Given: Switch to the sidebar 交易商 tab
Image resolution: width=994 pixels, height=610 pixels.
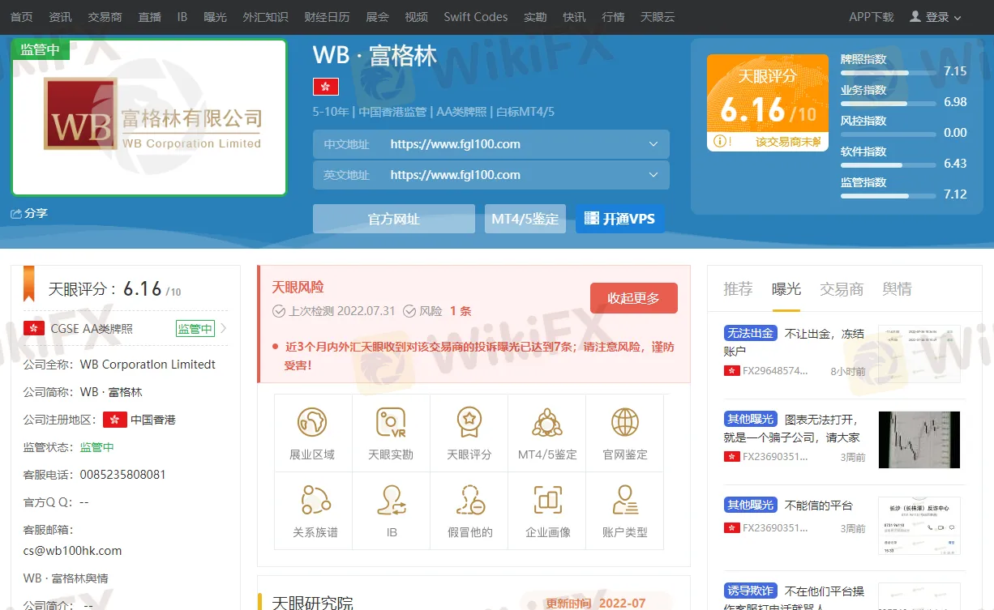Looking at the screenshot, I should (842, 289).
